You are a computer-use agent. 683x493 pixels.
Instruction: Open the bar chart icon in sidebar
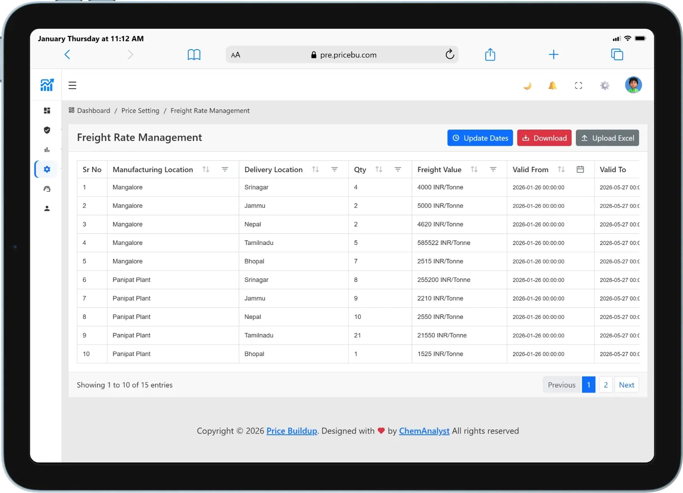coord(47,150)
